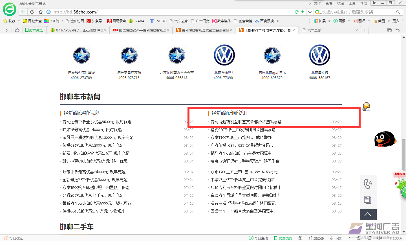Open the document list icon in sidebar
This screenshot has height=242, width=406.
tap(368, 200)
